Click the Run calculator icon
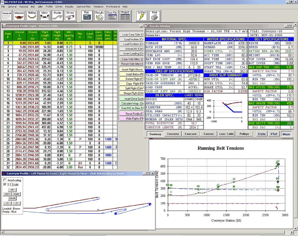The image size is (298, 236). tap(87, 16)
